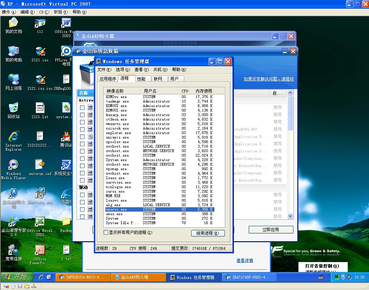
Task: Open Task Manager 查看(V) menu
Action: [x=142, y=69]
